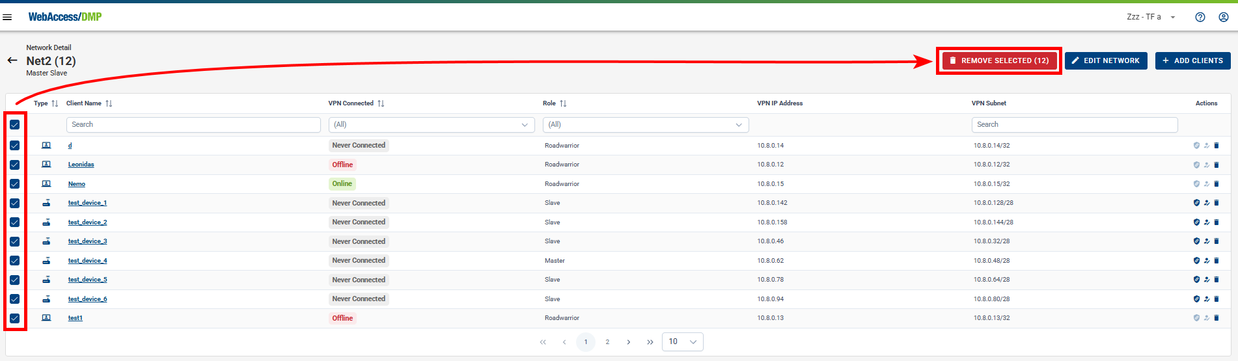Screen dimensions: 1238x361
Task: Sort table by Client Name column
Action: 109,103
